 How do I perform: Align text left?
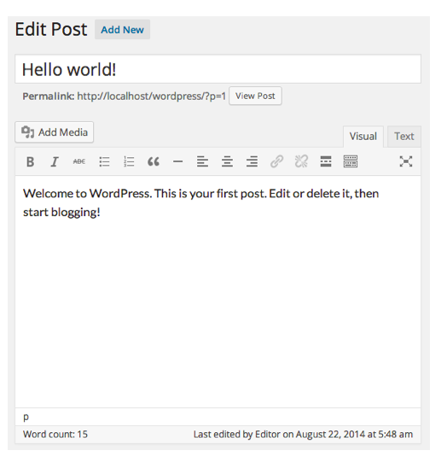click(202, 161)
